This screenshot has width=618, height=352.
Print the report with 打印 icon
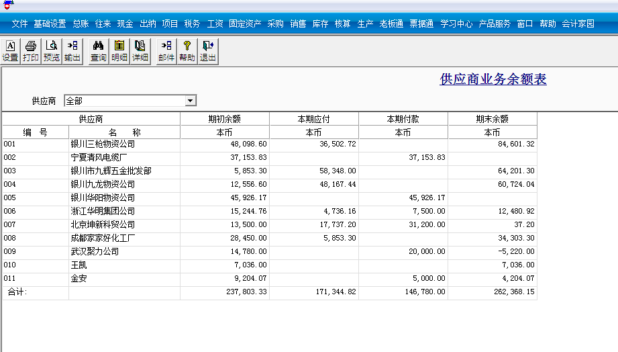coord(31,51)
